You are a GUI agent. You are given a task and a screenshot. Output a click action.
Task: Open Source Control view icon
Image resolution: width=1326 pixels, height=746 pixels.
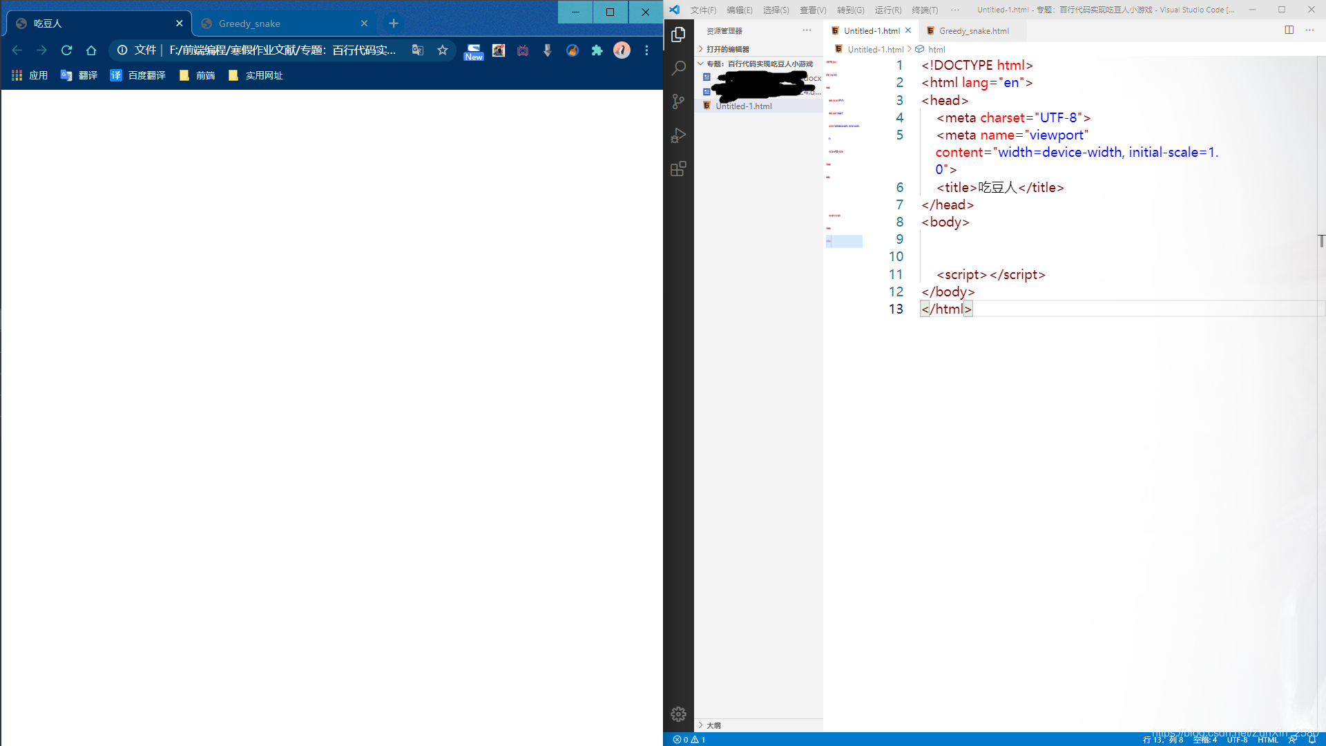point(678,102)
